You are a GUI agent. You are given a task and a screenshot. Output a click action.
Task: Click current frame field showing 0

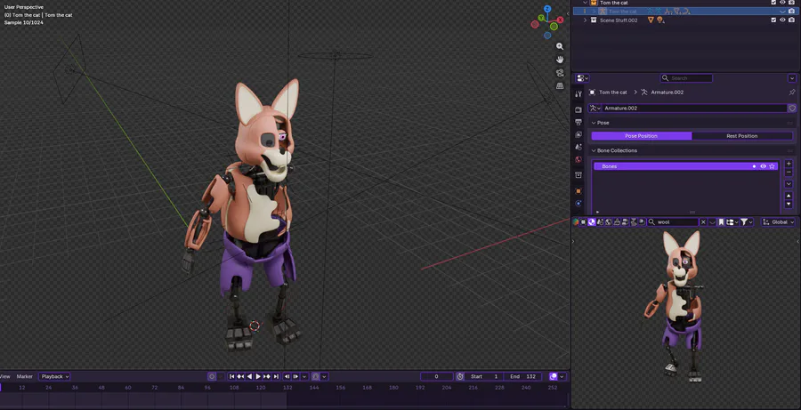(436, 376)
